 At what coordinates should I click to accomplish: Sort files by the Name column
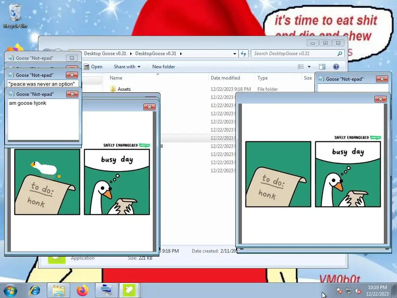pos(116,78)
